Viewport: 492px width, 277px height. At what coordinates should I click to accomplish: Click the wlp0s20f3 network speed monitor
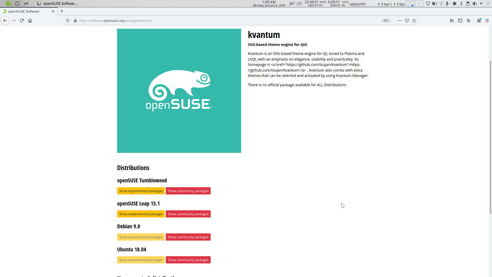click(x=378, y=4)
